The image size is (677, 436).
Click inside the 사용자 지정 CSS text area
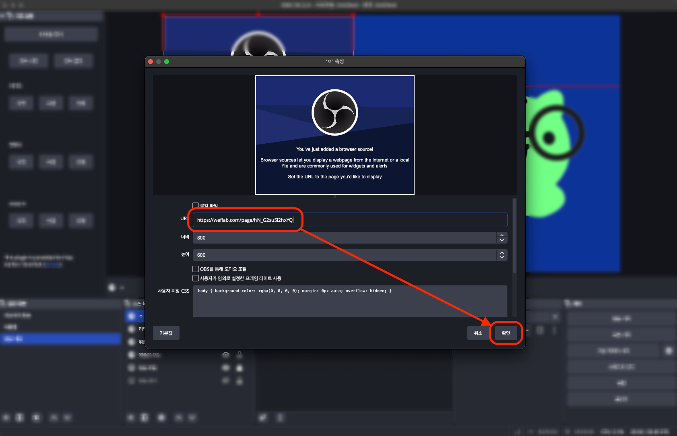(x=350, y=301)
